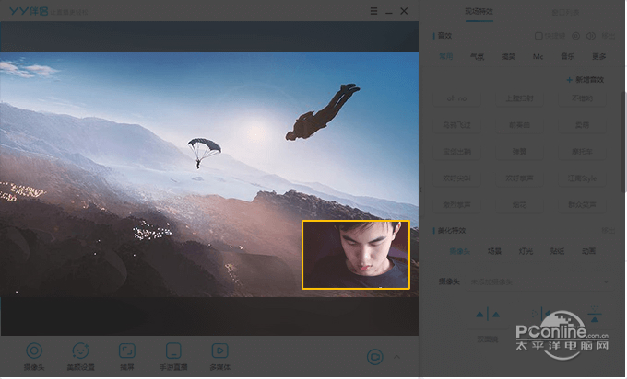Open the 更多 sound categories

tap(599, 56)
